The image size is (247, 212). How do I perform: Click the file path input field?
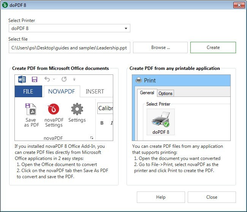tap(69, 47)
